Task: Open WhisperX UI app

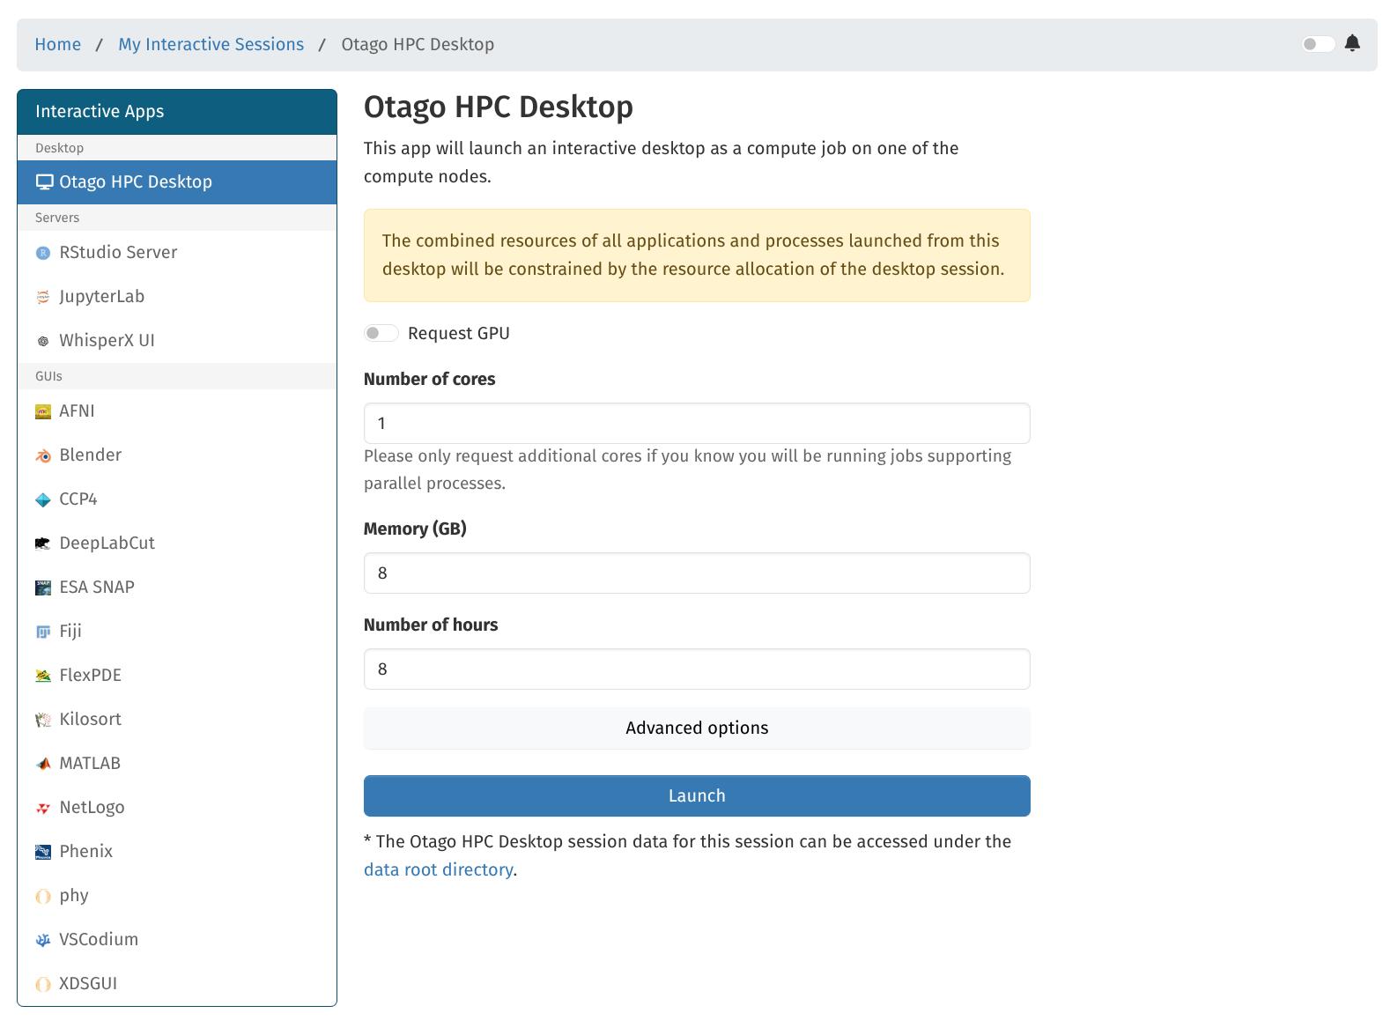Action: (x=177, y=341)
